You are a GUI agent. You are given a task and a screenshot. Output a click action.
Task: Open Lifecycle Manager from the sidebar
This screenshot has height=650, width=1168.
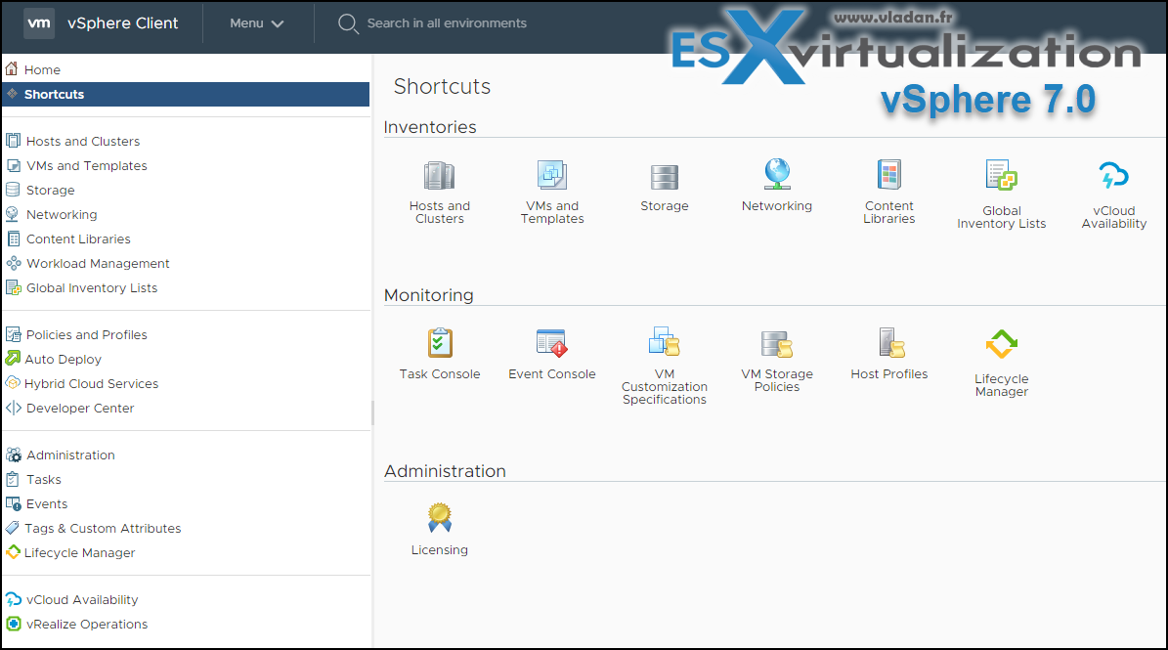click(79, 552)
